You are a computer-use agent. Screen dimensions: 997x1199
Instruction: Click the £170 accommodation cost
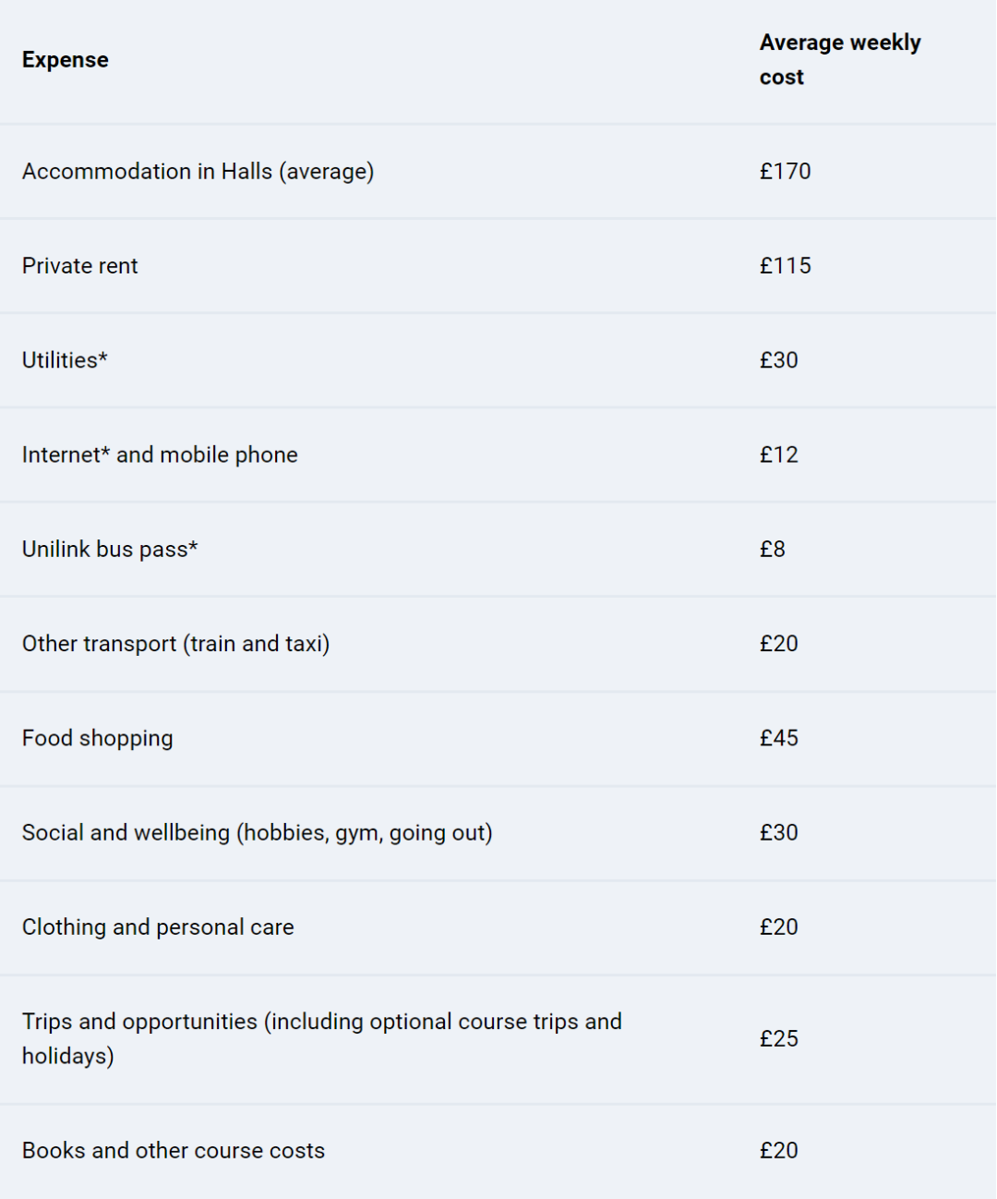click(x=785, y=172)
